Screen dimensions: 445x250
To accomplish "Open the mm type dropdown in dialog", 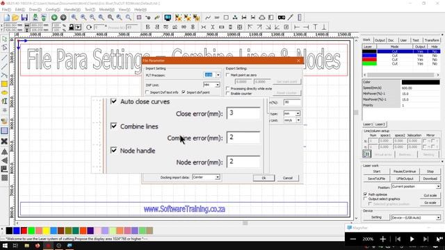I will (x=298, y=113).
